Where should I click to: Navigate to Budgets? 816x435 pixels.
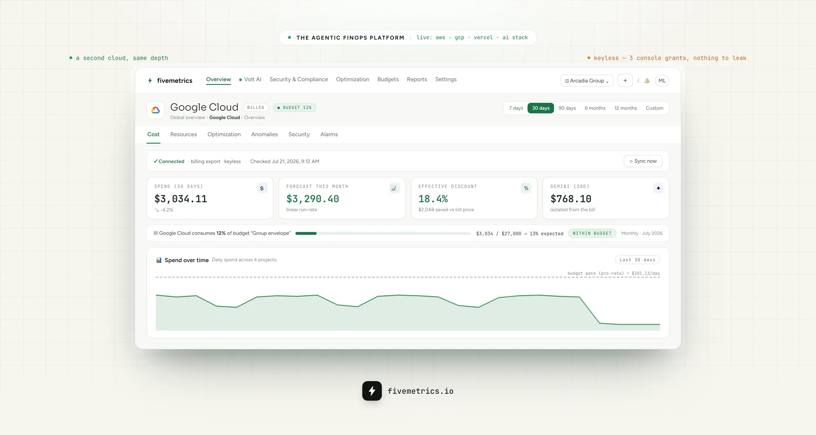click(x=388, y=79)
